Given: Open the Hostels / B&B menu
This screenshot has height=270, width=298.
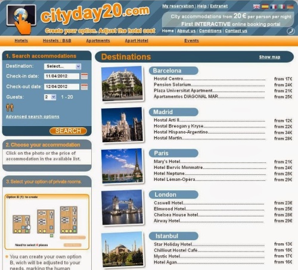Looking at the screenshot, I should pos(57,40).
